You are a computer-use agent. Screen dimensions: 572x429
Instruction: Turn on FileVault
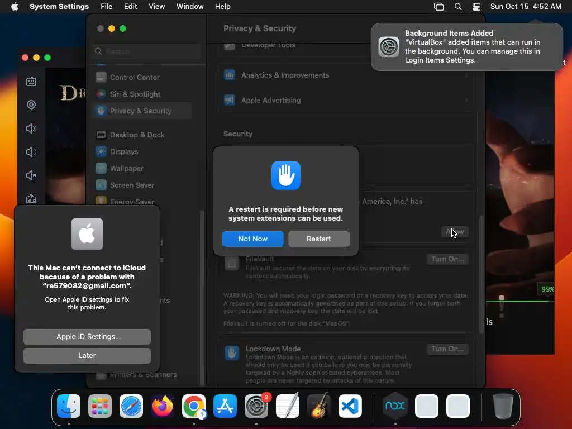(447, 259)
